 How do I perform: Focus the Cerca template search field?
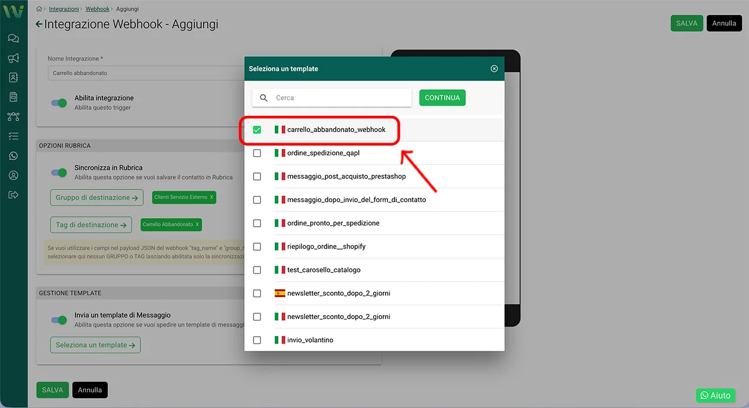pos(339,98)
